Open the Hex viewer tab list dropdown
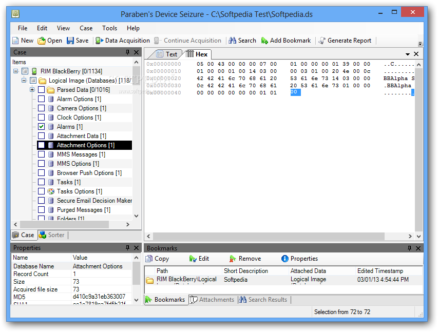The width and height of the screenshot is (438, 332). (408, 54)
